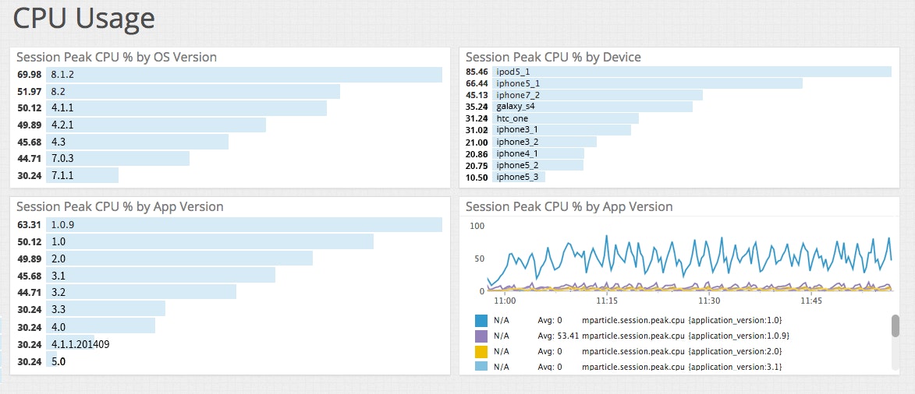915x394 pixels.
Task: Select the 11:45 time marker on the chart
Action: tap(812, 301)
